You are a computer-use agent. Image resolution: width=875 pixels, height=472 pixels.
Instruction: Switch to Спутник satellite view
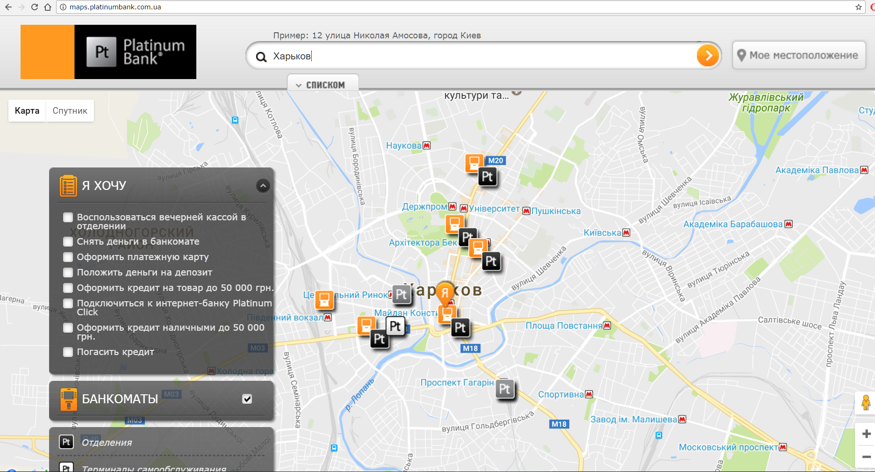click(70, 111)
